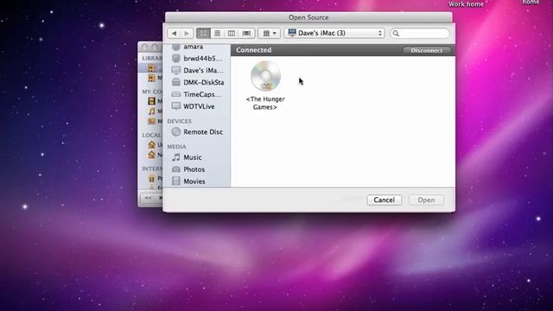
Task: Click the Cancel button
Action: point(384,200)
